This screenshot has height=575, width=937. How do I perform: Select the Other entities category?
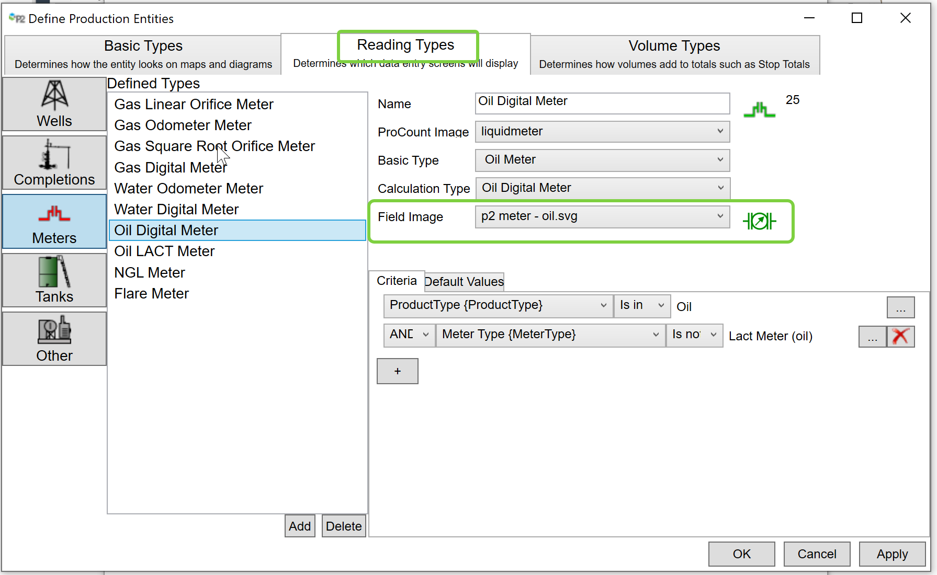54,339
